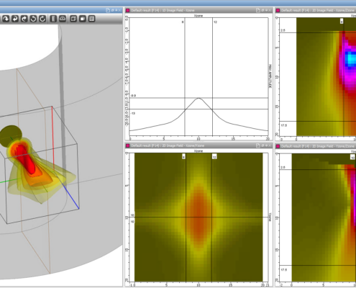This screenshot has width=356, height=288.
Task: Click the peak of the 1D amplitude curve
Action: [198, 98]
